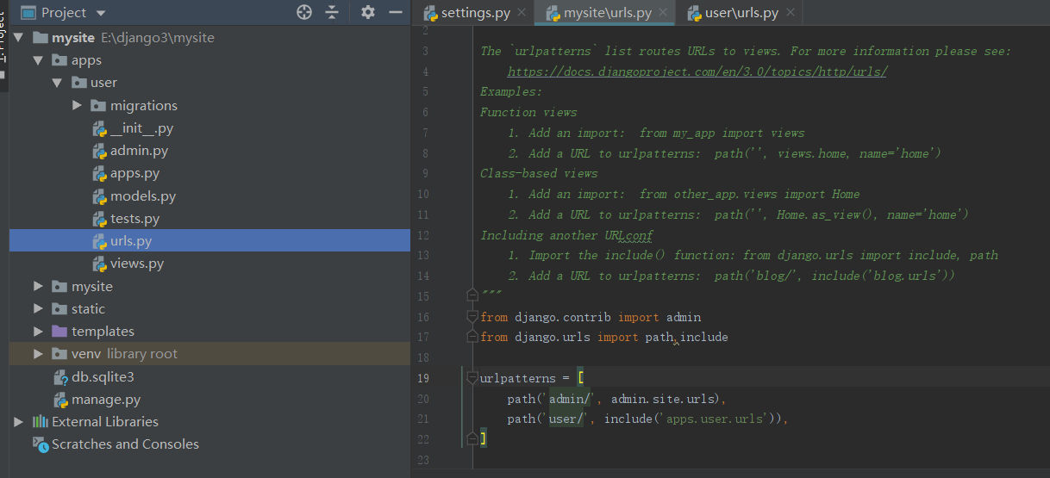Select __init__.py in tree
The image size is (1050, 478).
click(142, 128)
